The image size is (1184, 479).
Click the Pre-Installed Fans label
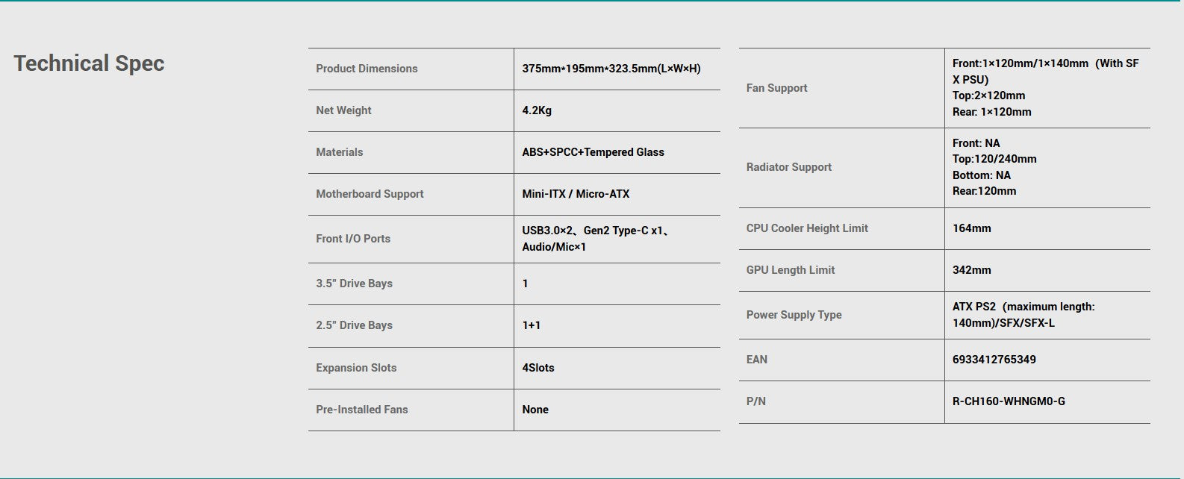[362, 410]
